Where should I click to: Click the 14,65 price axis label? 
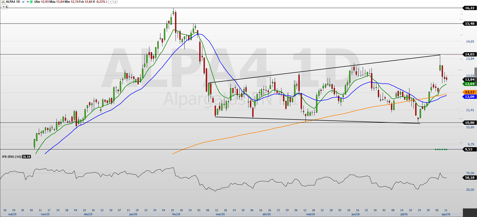(470, 41)
